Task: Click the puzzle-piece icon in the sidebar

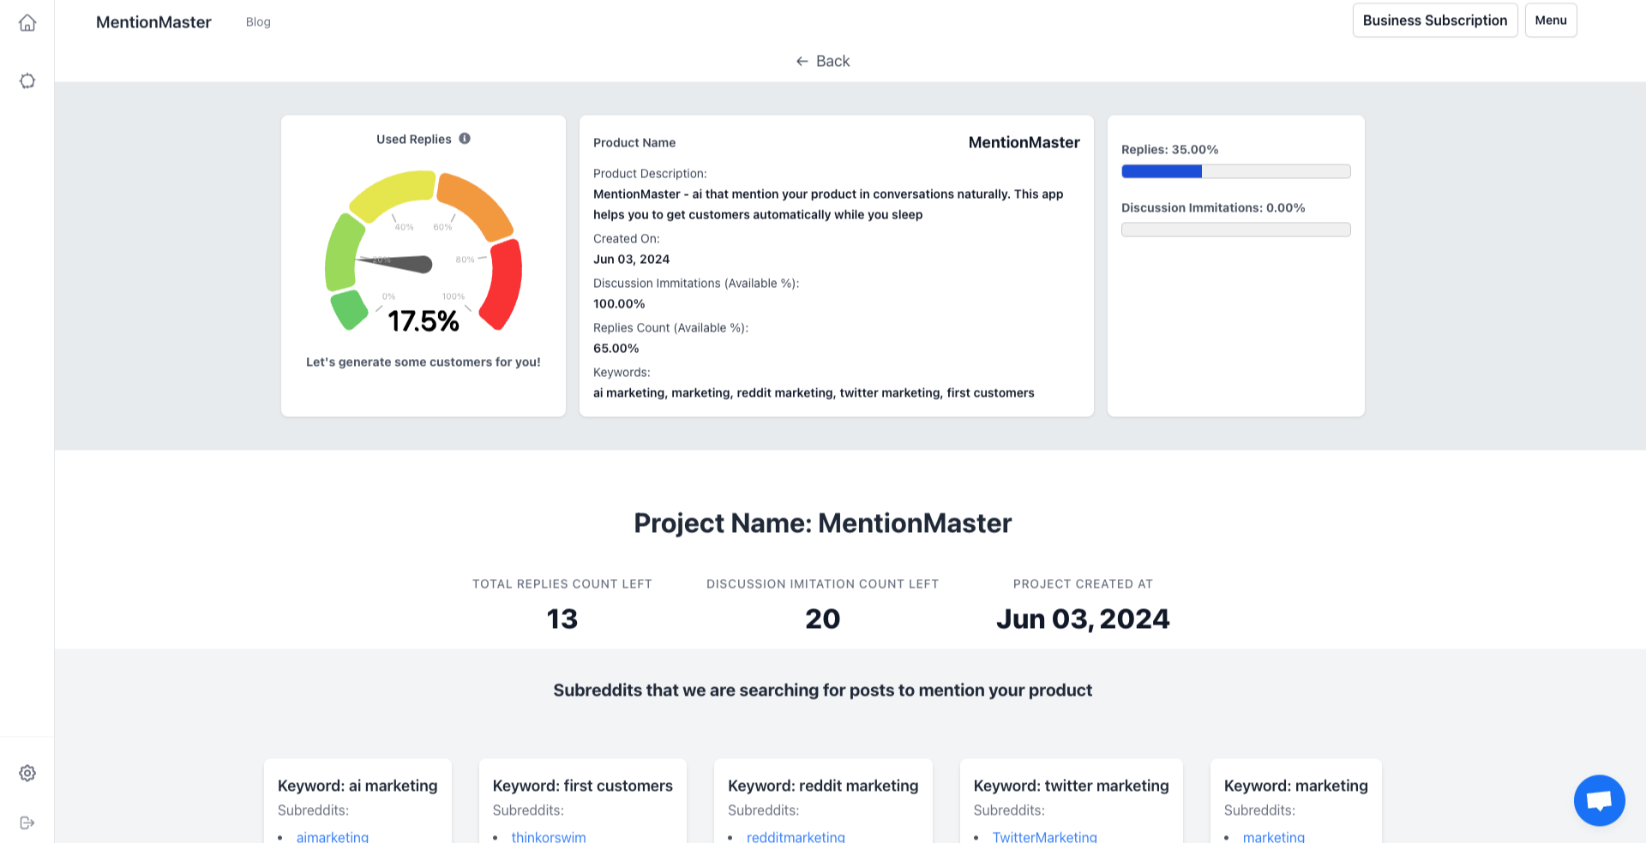Action: pos(27,81)
